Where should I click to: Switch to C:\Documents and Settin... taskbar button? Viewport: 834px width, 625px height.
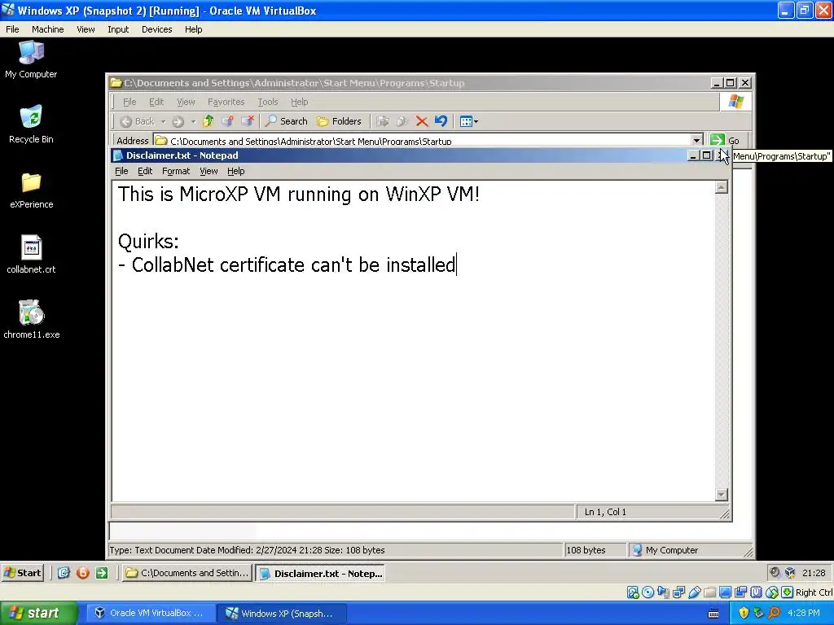pos(187,573)
